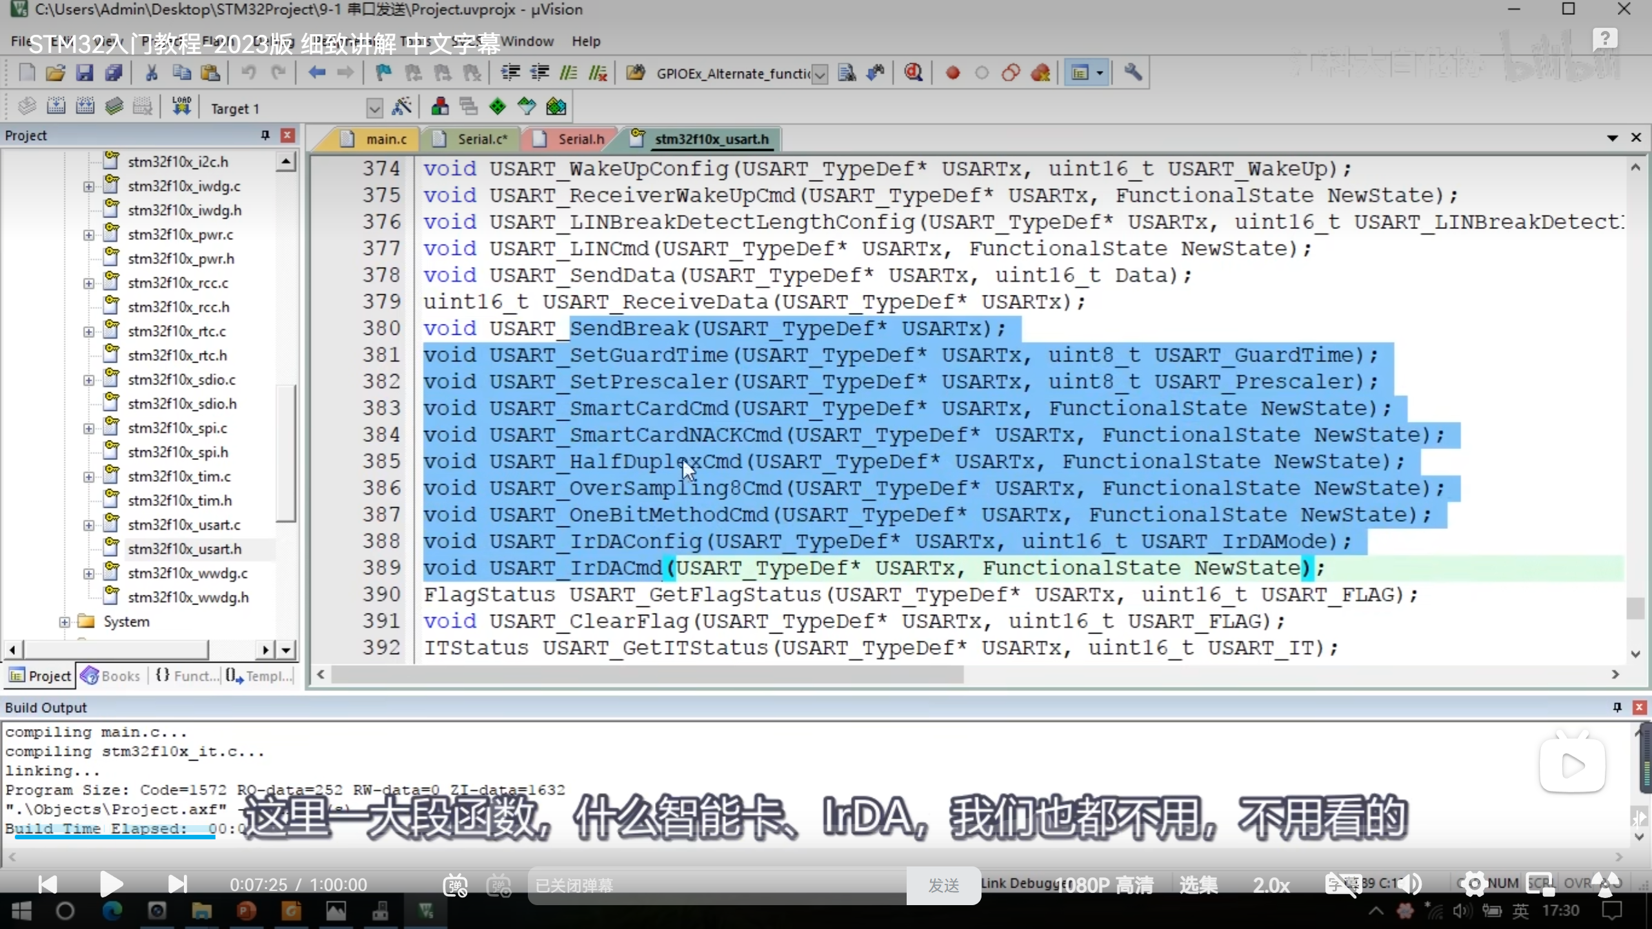1652x929 pixels.
Task: Open configuration wrench icon
Action: (x=1133, y=73)
